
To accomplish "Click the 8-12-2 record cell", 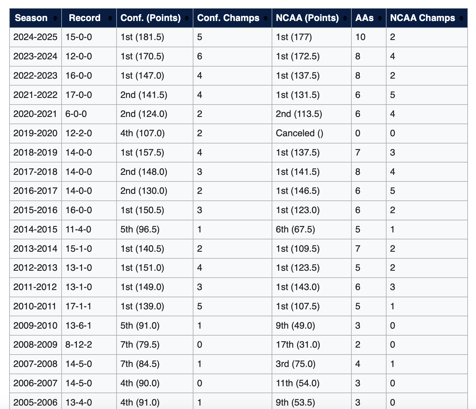I will (79, 344).
